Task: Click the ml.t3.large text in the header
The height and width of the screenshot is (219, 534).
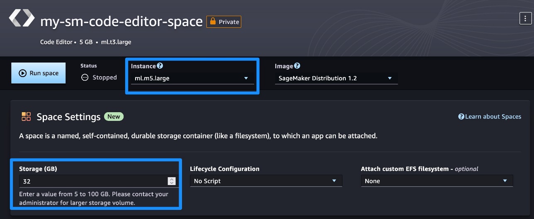Action: (116, 42)
